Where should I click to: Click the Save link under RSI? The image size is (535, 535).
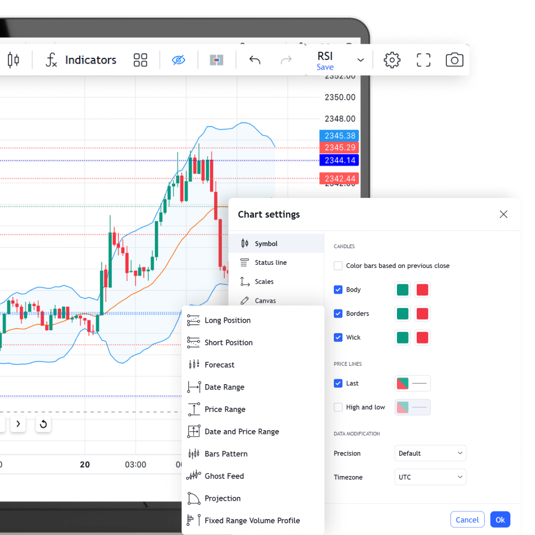point(325,67)
